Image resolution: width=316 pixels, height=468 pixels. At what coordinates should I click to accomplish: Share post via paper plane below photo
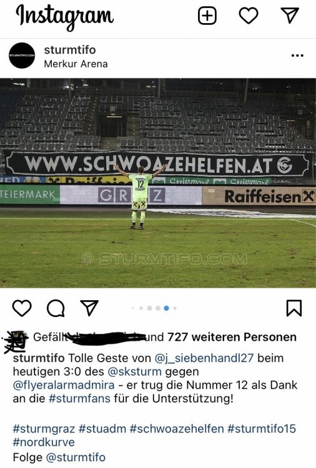coord(89,308)
